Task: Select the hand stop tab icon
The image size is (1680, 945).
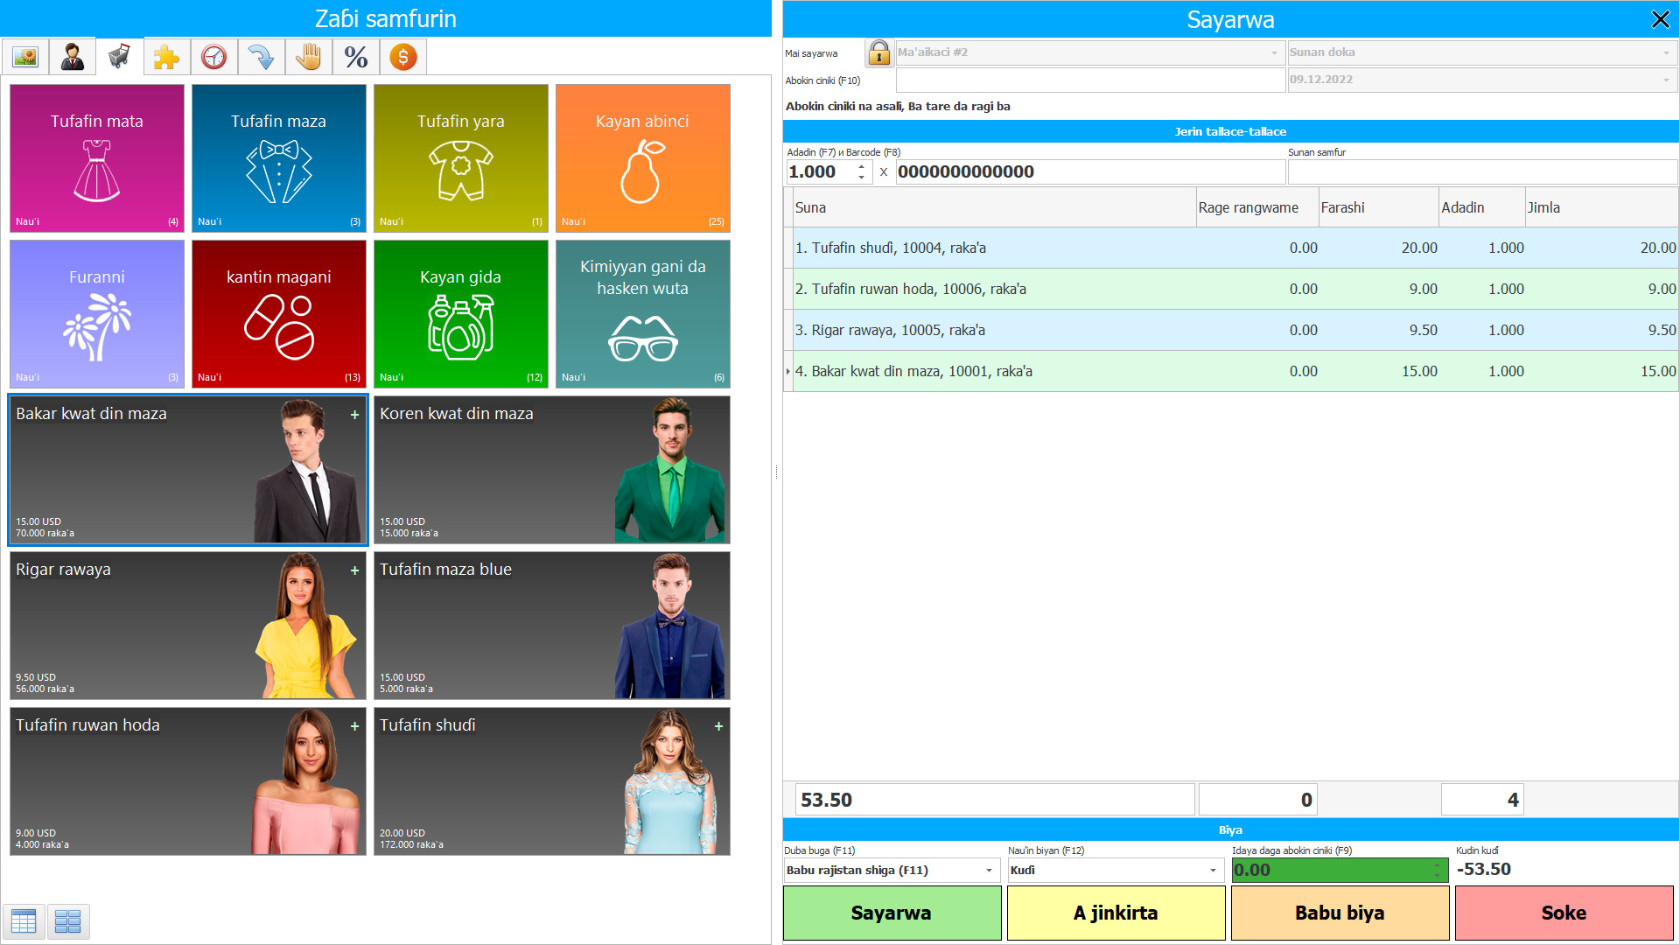Action: coord(308,58)
